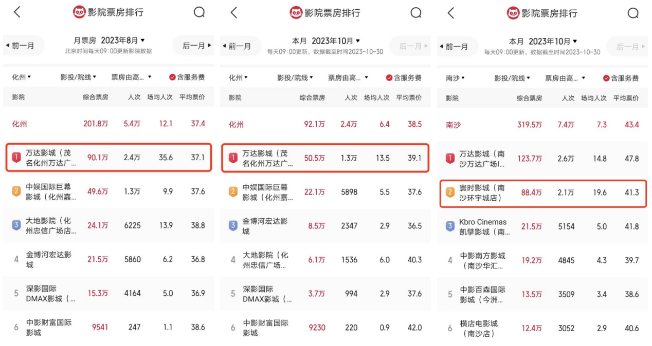The width and height of the screenshot is (652, 346).
Task: Tap rank 3 badge beside 8.5万 row
Action: tap(233, 225)
